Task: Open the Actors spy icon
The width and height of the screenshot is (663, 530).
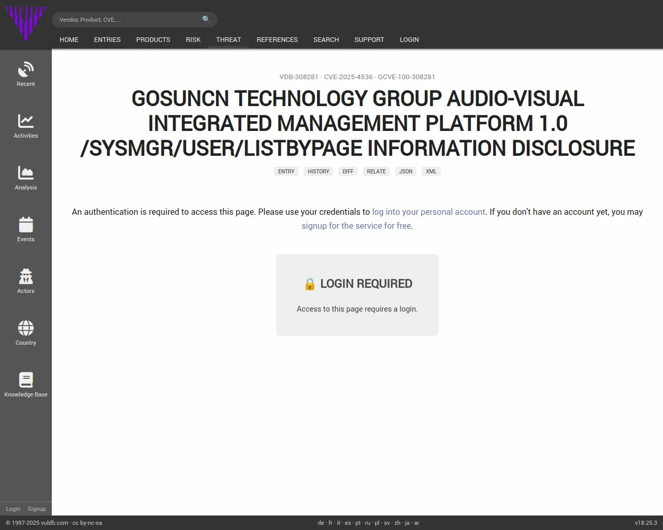Action: (x=26, y=276)
